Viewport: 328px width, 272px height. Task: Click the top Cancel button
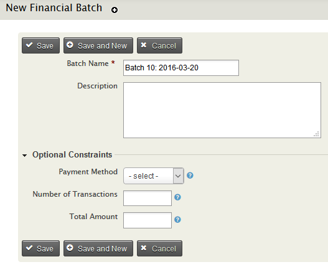(x=159, y=45)
